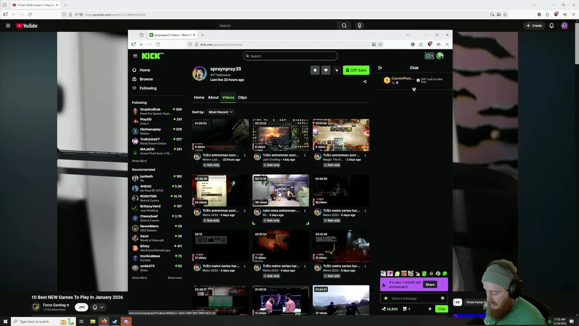Open the YouTube guide hamburger menu

tap(8, 26)
